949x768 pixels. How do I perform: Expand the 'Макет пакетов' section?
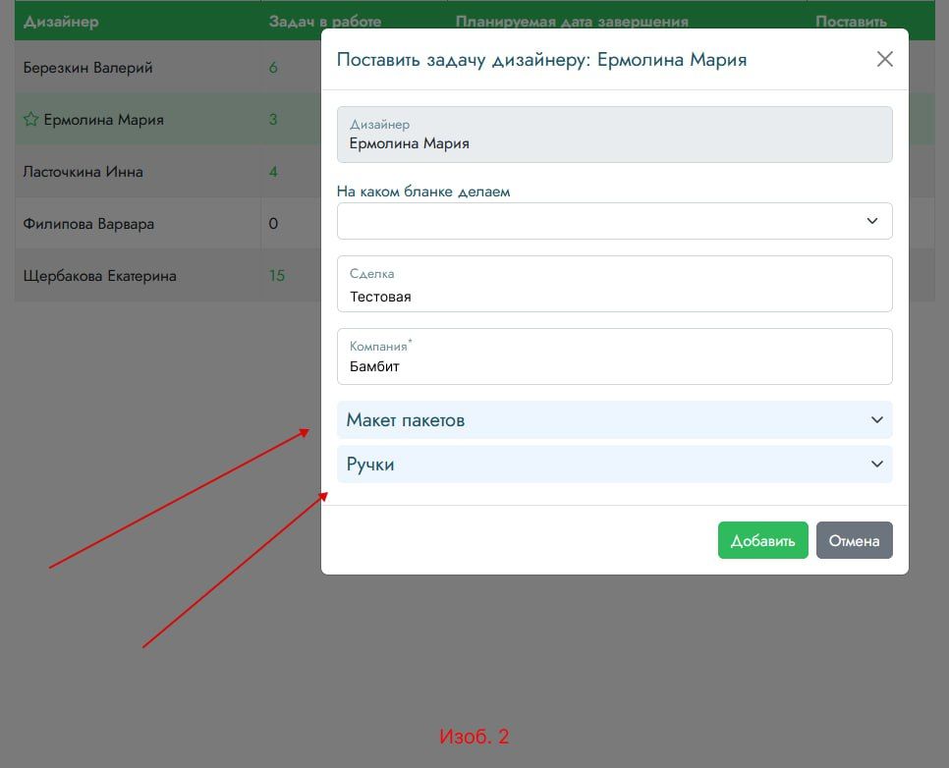405,419
